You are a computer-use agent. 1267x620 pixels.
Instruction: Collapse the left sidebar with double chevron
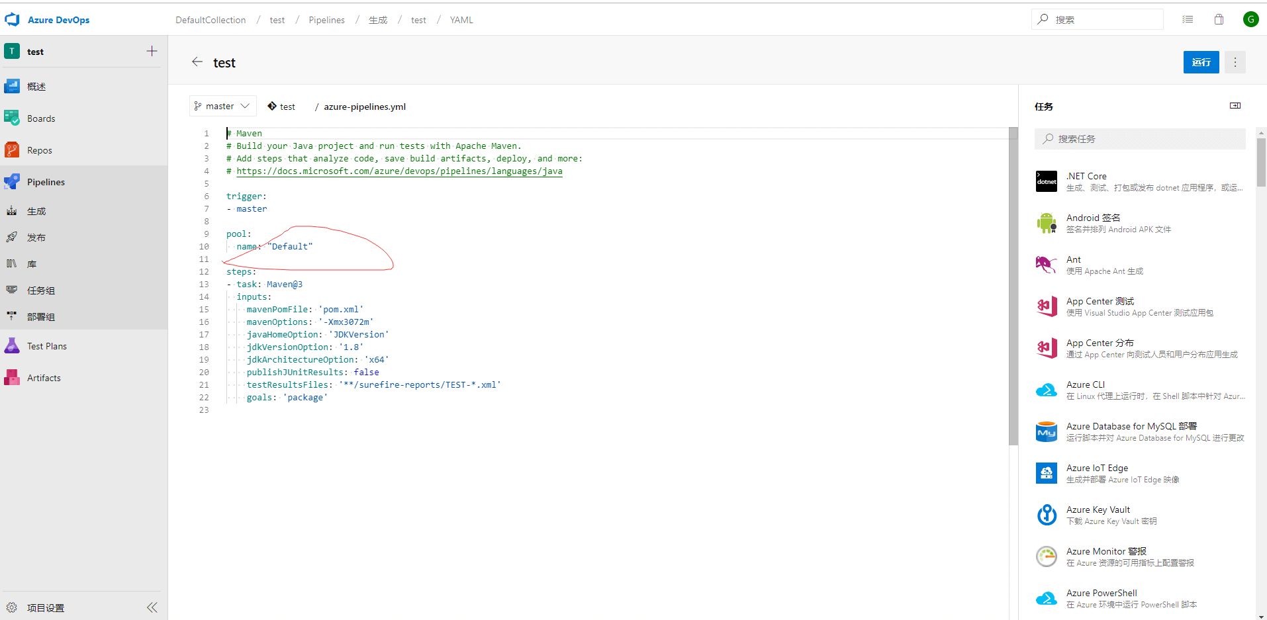coord(152,607)
